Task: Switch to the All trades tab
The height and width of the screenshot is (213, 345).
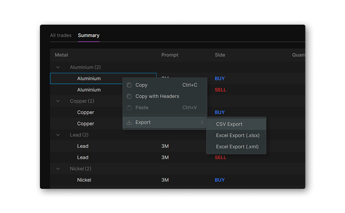Action: tap(61, 35)
